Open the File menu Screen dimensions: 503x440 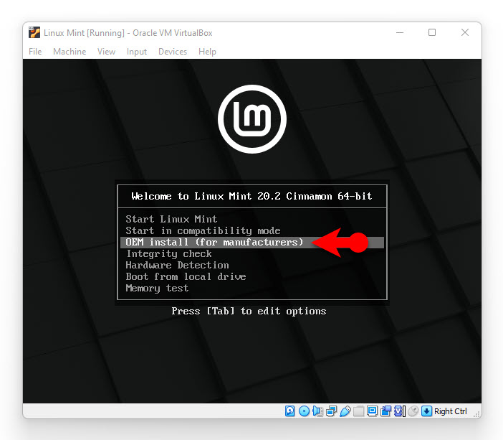[x=35, y=52]
